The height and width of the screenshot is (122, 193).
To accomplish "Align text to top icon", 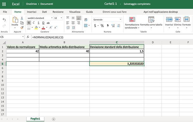I will coord(68,18).
